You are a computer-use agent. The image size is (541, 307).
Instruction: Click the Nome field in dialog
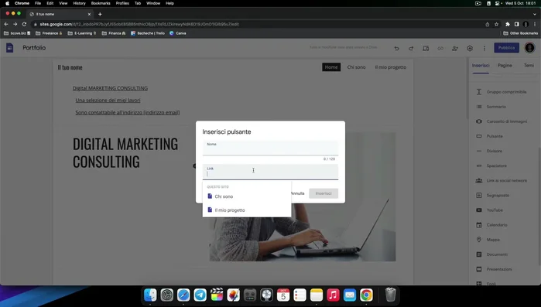[270, 148]
